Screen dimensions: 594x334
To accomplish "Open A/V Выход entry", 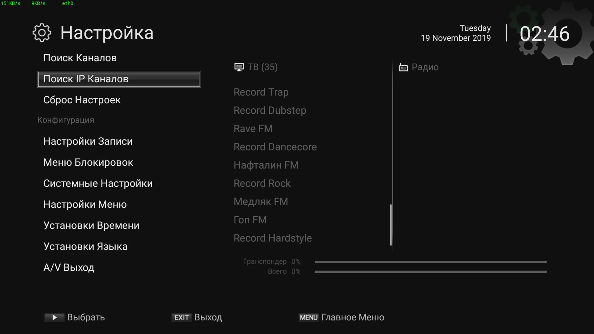I will [69, 268].
